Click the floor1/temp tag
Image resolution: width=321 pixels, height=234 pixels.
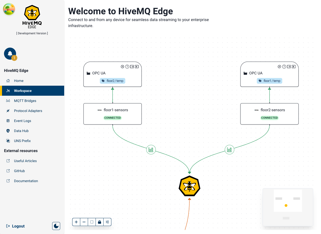pyautogui.click(x=270, y=81)
